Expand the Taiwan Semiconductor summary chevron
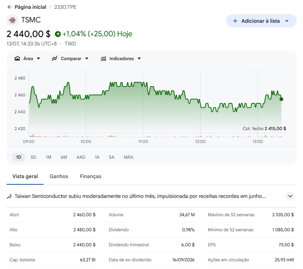This screenshot has width=303, height=269. [x=290, y=196]
